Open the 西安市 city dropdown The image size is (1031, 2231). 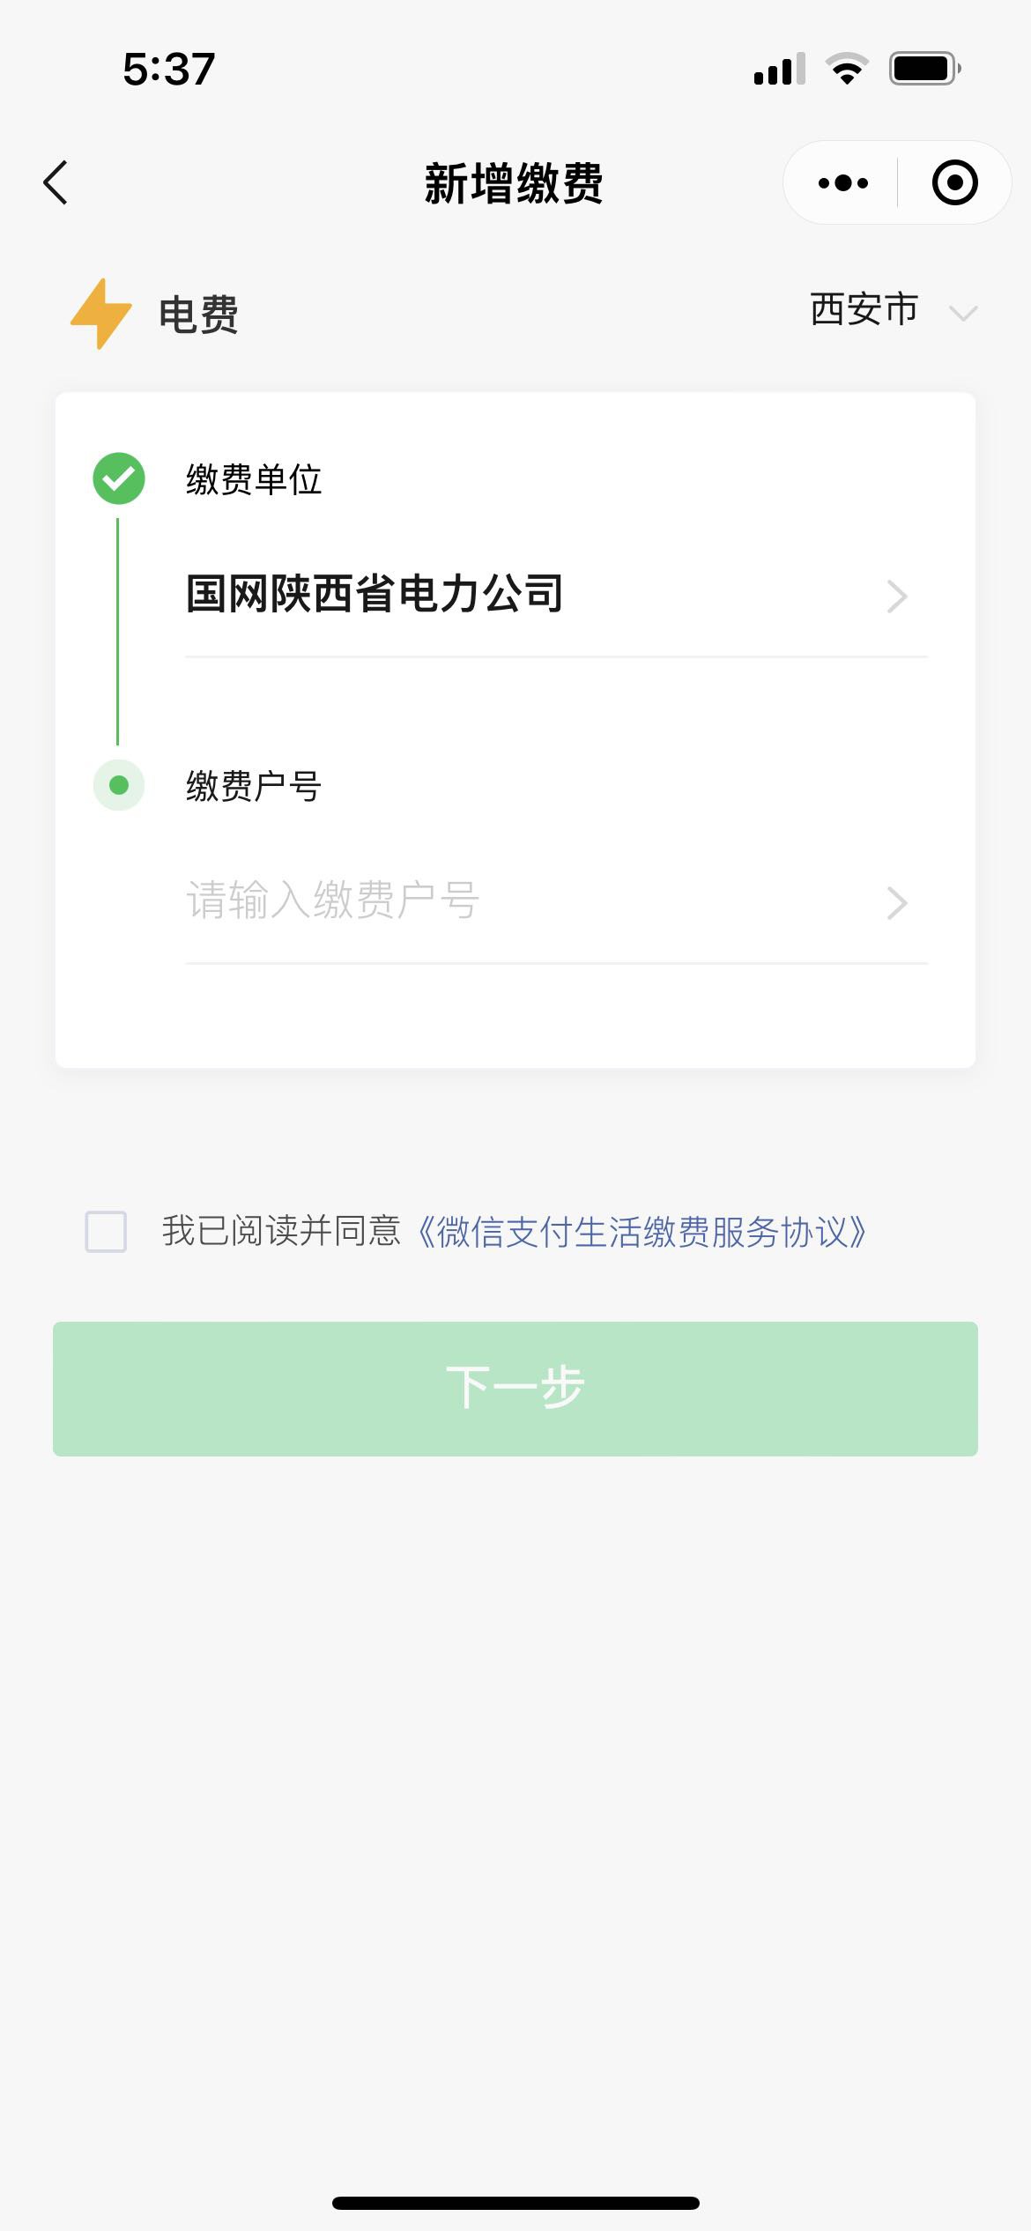(864, 310)
